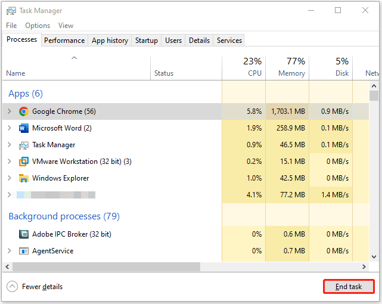The width and height of the screenshot is (382, 304).
Task: Open the Startup tab
Action: 147,41
